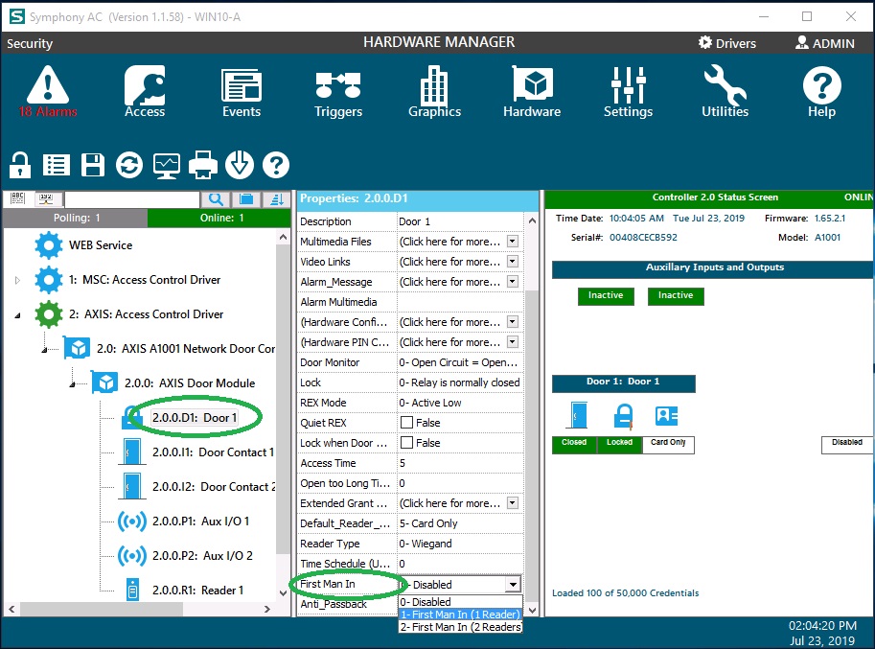Screen dimensions: 875x649
Task: Open the Settings section
Action: tap(629, 91)
